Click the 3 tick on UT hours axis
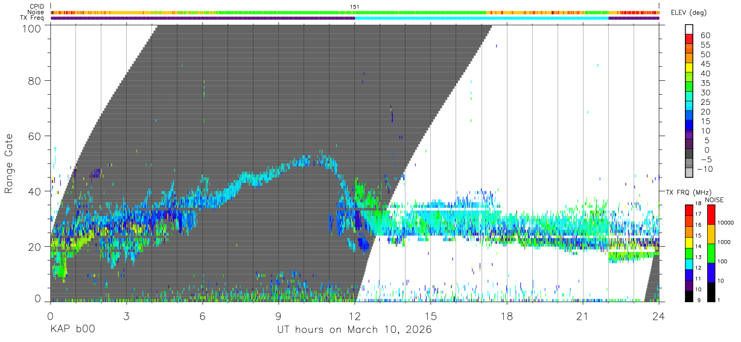Image resolution: width=741 pixels, height=342 pixels. pyautogui.click(x=126, y=316)
